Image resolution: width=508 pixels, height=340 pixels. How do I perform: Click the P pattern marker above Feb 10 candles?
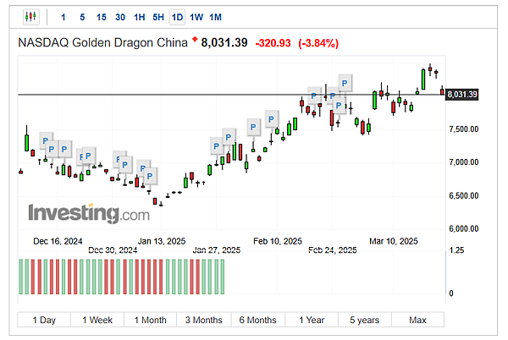pos(272,119)
